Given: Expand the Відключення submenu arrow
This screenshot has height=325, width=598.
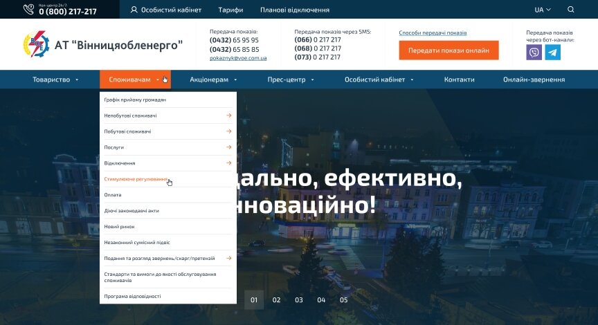Looking at the screenshot, I should pos(229,162).
